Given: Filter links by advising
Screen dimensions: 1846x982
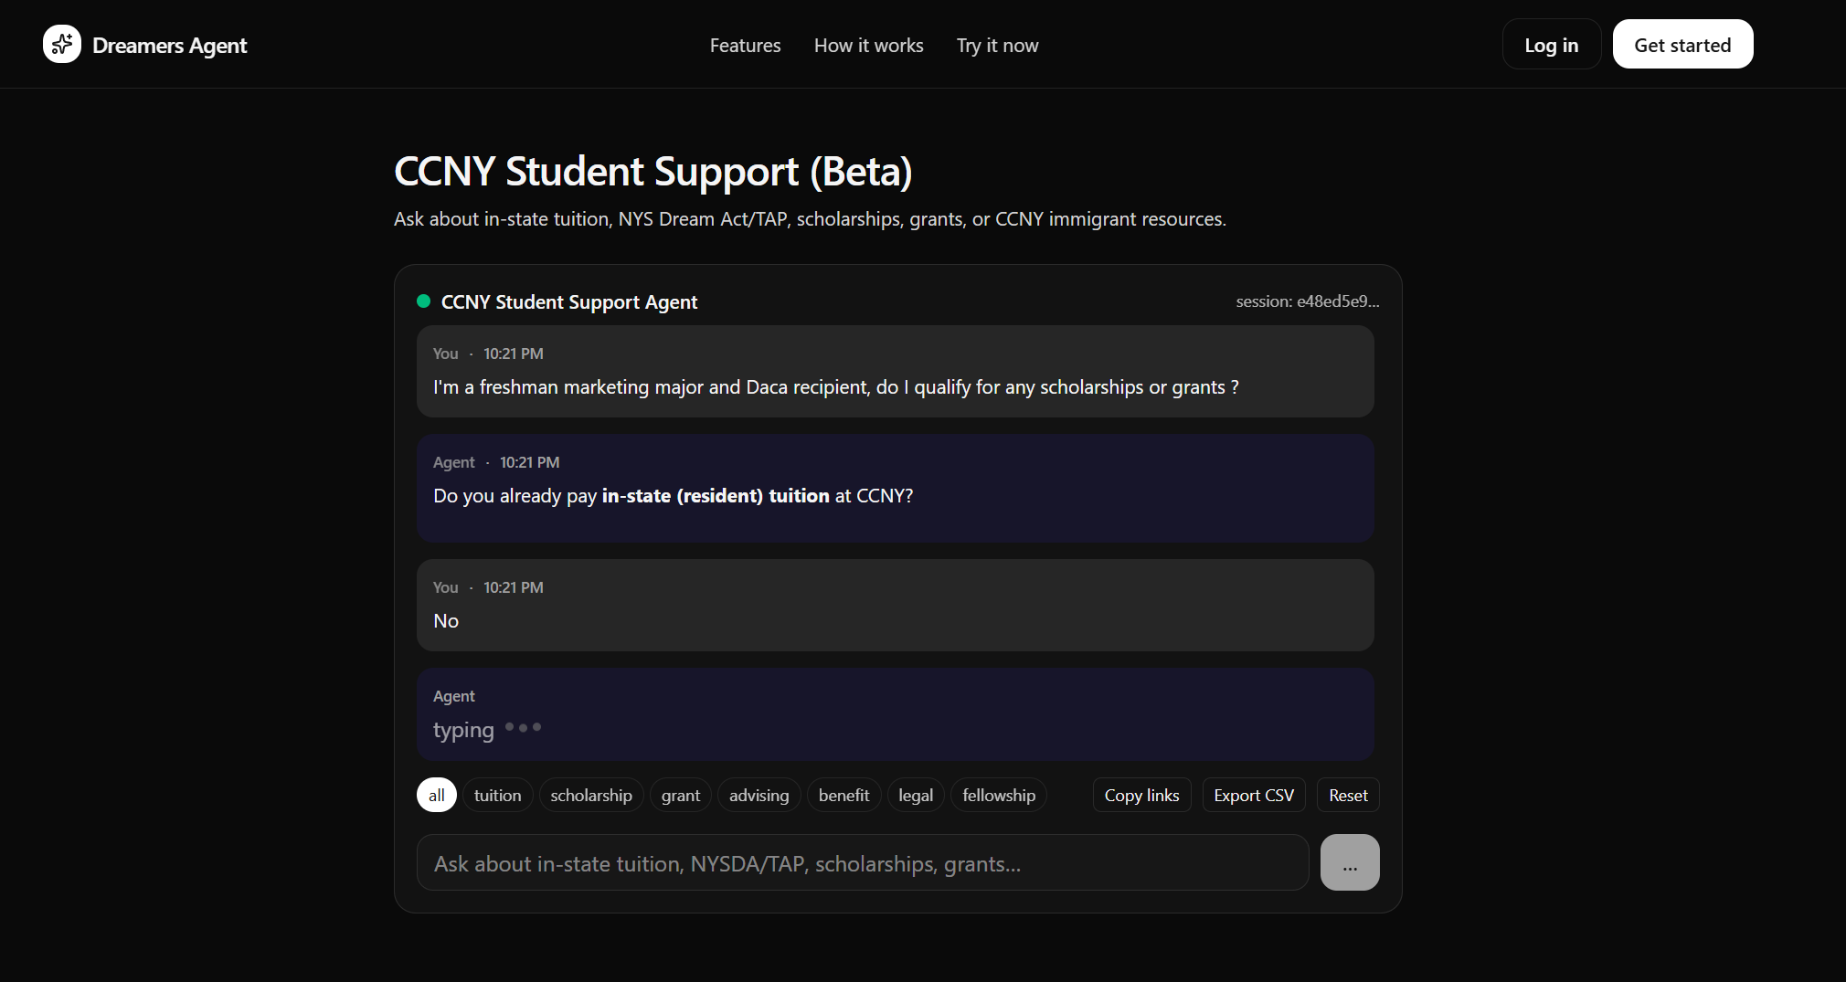Looking at the screenshot, I should point(759,796).
